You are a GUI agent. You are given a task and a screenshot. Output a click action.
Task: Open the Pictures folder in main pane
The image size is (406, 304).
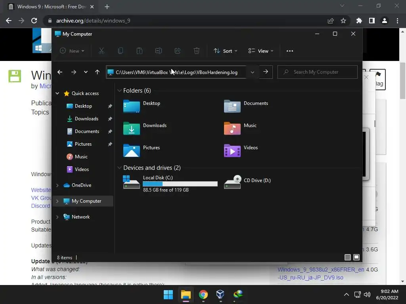(x=142, y=150)
